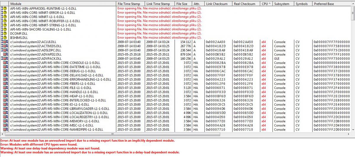The image size is (355, 157).
Task: Click the vertical scrollbar up arrow of the module list
Action: pyautogui.click(x=353, y=4)
